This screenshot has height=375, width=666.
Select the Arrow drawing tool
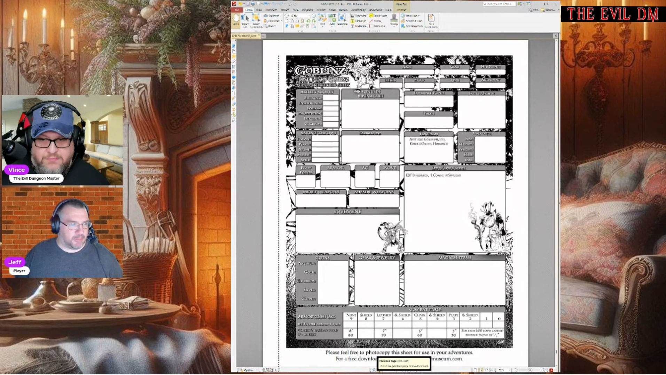click(x=376, y=21)
